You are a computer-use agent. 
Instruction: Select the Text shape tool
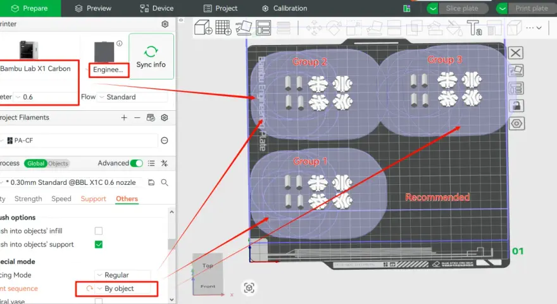pyautogui.click(x=474, y=28)
